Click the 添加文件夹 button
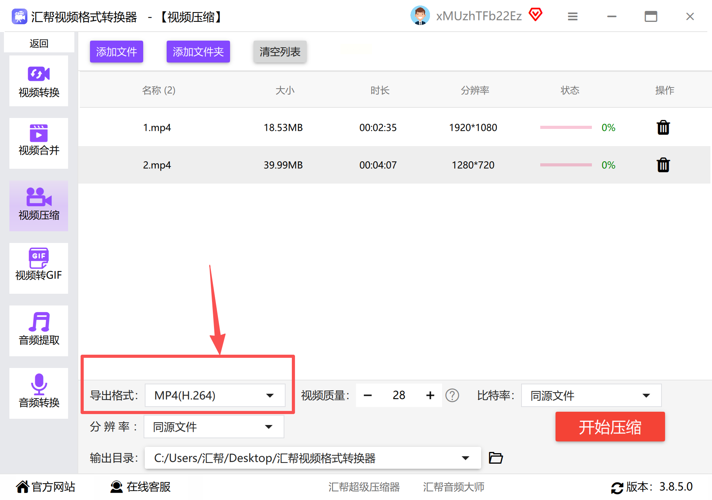The image size is (712, 500). [198, 52]
